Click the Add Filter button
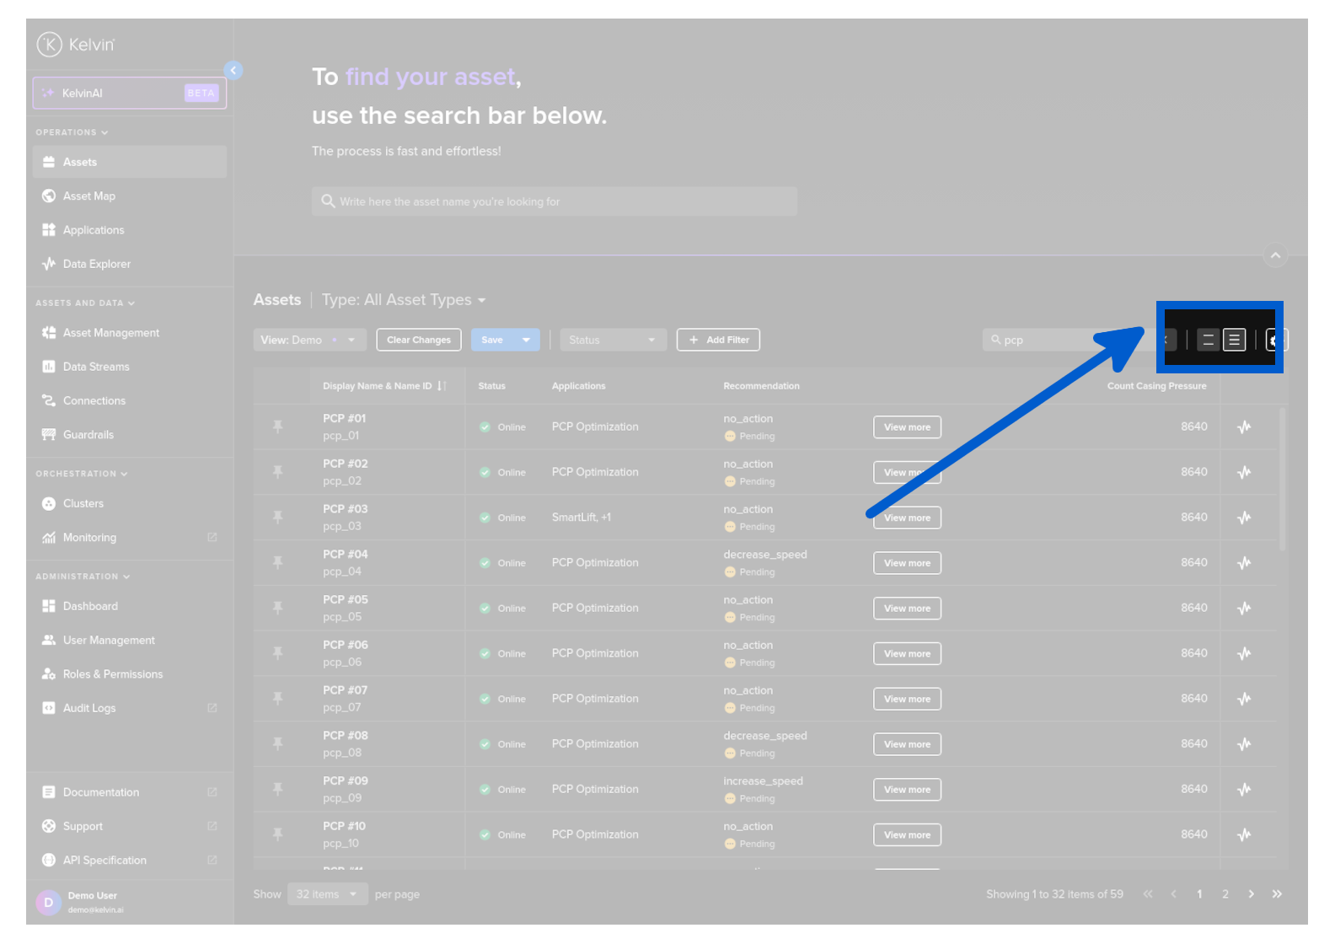Screen dimensions: 1335x944 pos(718,341)
